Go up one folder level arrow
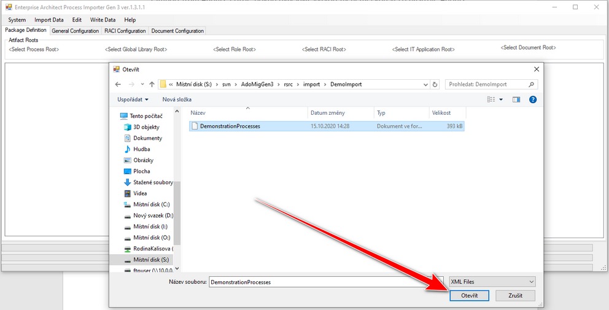The height and width of the screenshot is (310, 609). pyautogui.click(x=152, y=84)
